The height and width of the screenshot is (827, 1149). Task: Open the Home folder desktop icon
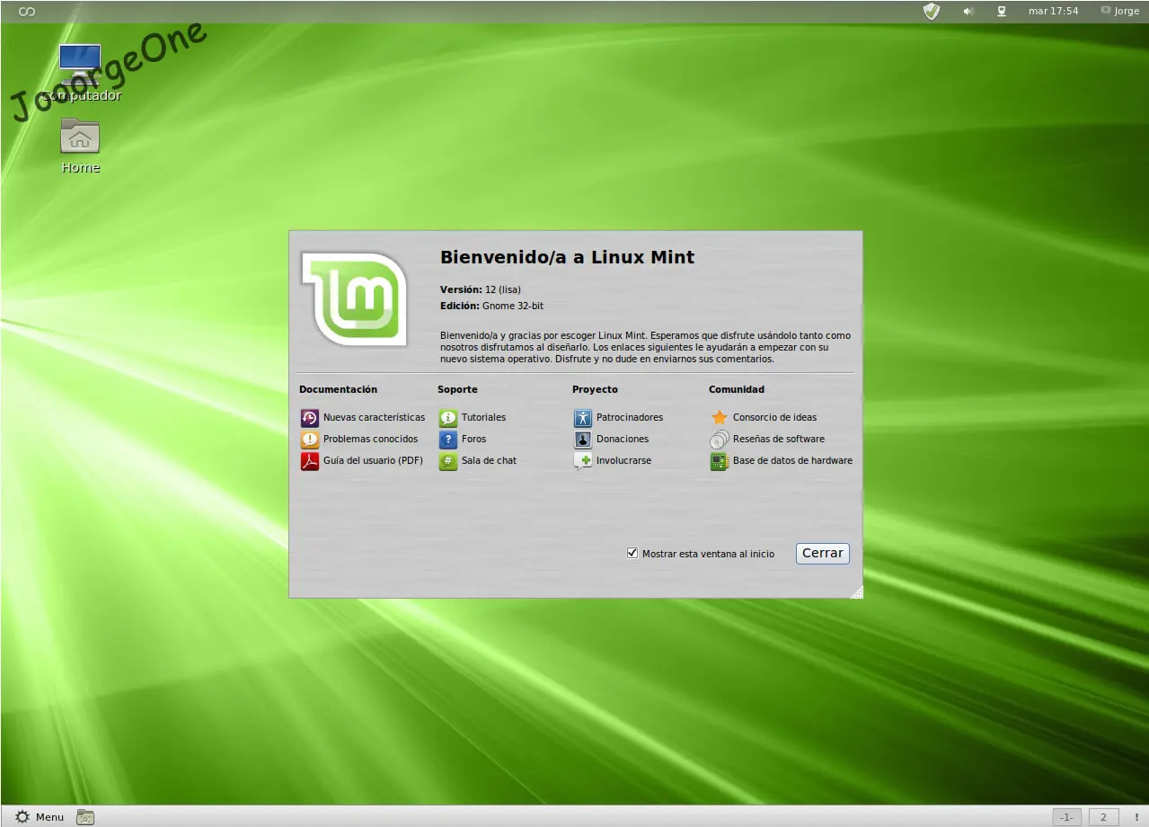80,136
